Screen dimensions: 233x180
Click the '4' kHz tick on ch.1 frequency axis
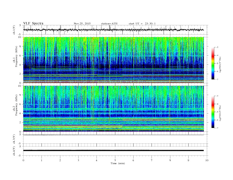click(20, 65)
